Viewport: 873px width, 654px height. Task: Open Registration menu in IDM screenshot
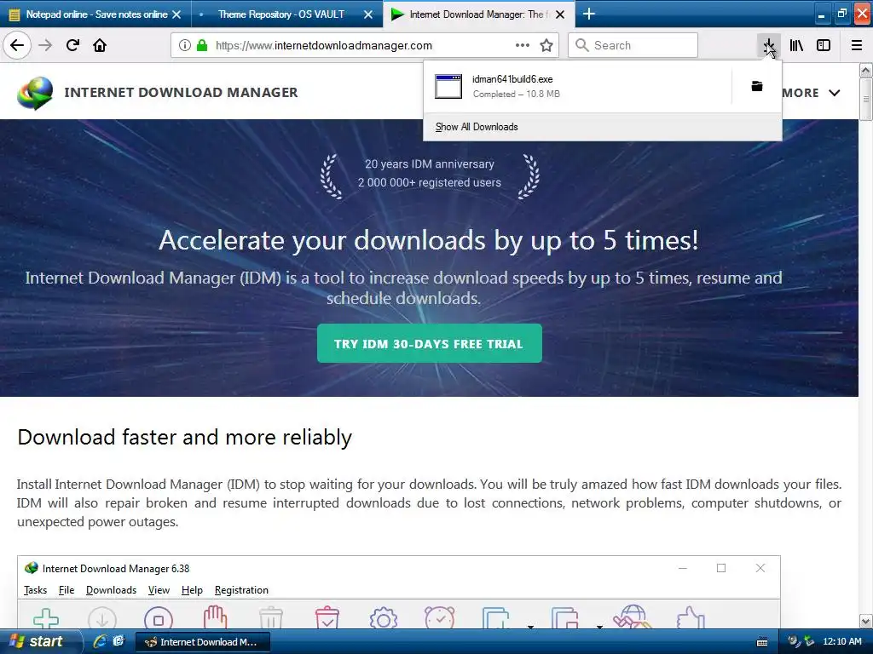click(241, 590)
